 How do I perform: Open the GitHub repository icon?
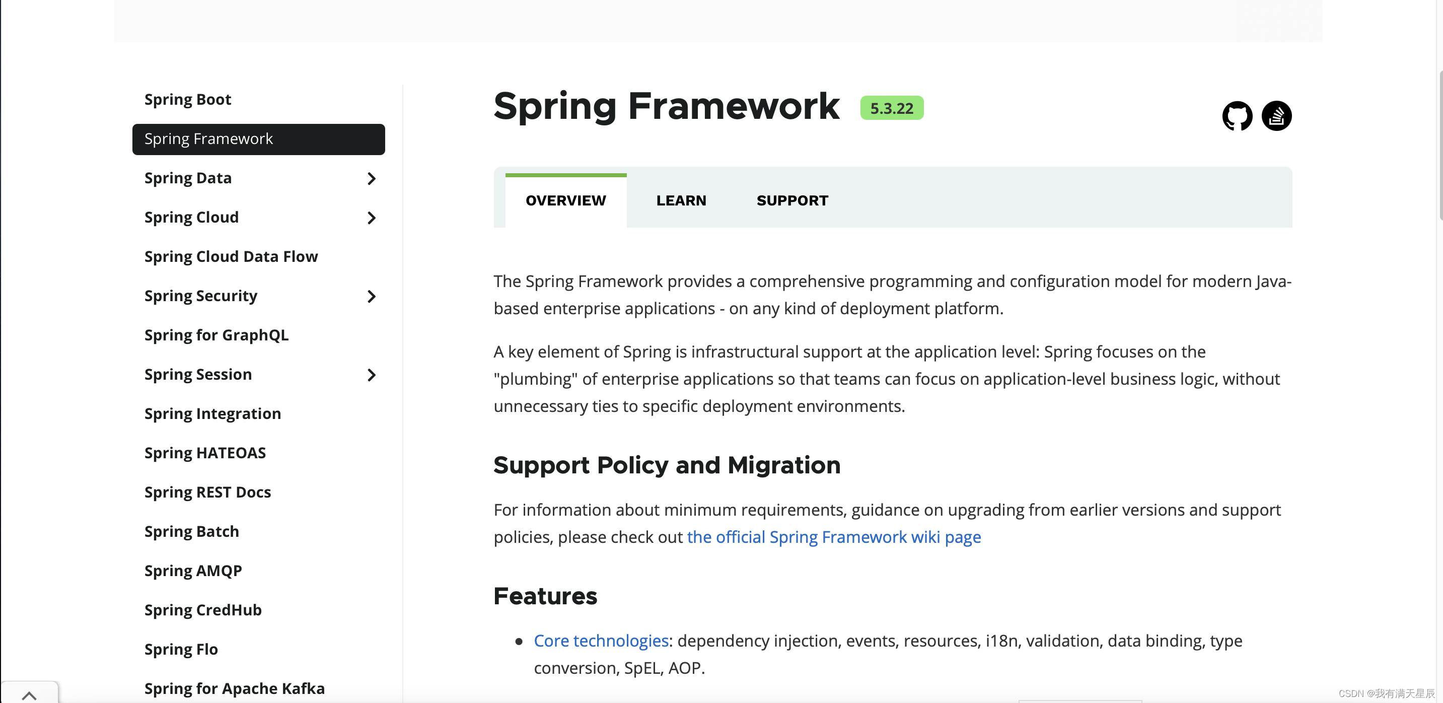[x=1237, y=116]
